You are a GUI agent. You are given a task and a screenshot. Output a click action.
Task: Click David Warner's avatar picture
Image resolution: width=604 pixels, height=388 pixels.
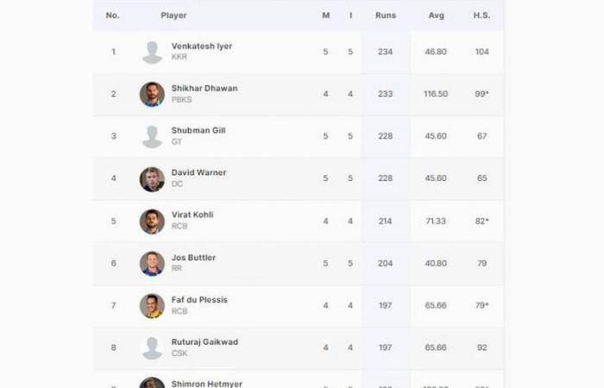[152, 179]
